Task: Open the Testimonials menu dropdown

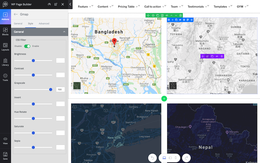Action: [198, 7]
